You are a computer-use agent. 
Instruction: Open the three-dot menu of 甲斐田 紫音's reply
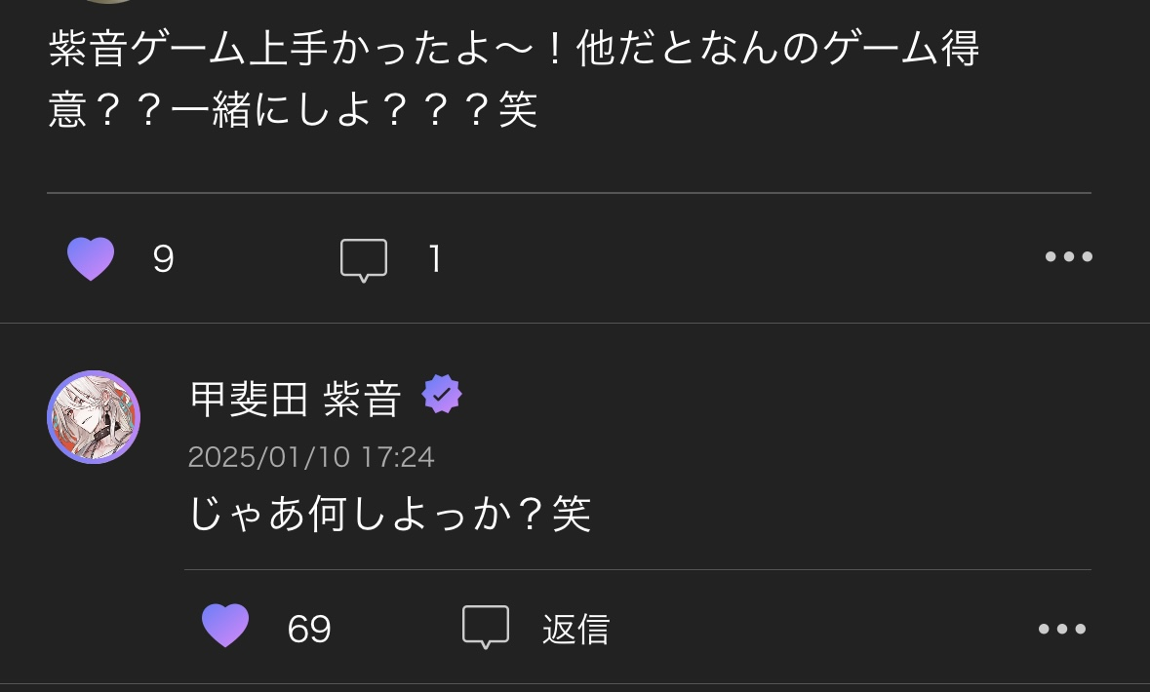click(x=1062, y=629)
